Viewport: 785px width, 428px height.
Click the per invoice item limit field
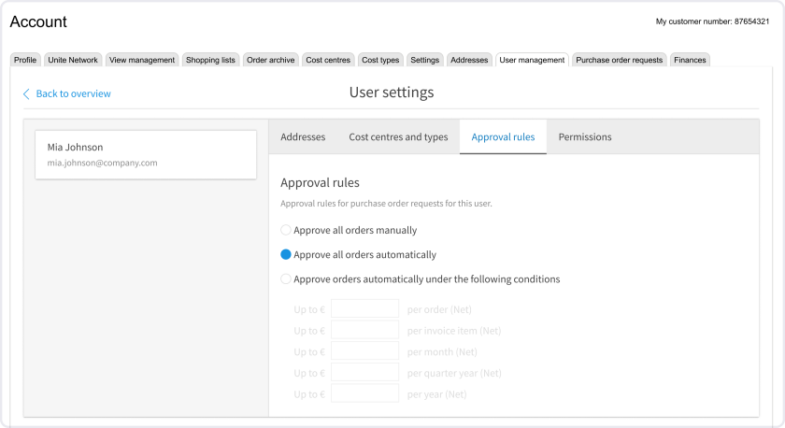(364, 330)
